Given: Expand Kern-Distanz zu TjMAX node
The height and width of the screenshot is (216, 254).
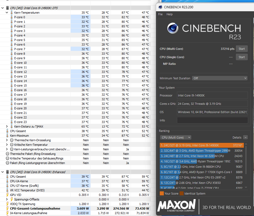Looking at the screenshot, I should pyautogui.click(x=7, y=126).
